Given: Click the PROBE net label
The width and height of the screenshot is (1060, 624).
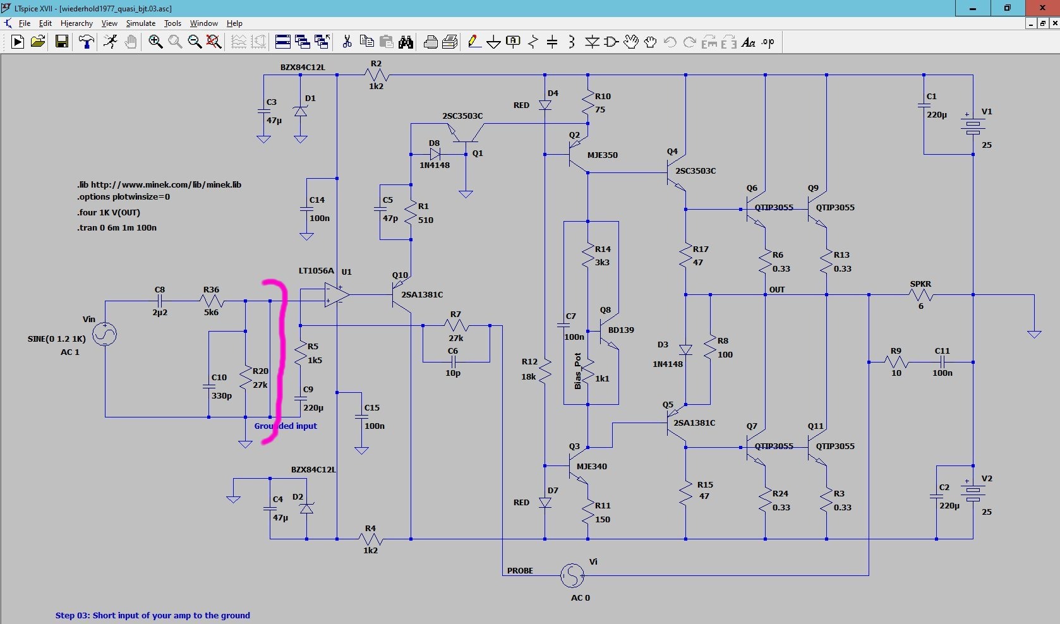Looking at the screenshot, I should (520, 570).
